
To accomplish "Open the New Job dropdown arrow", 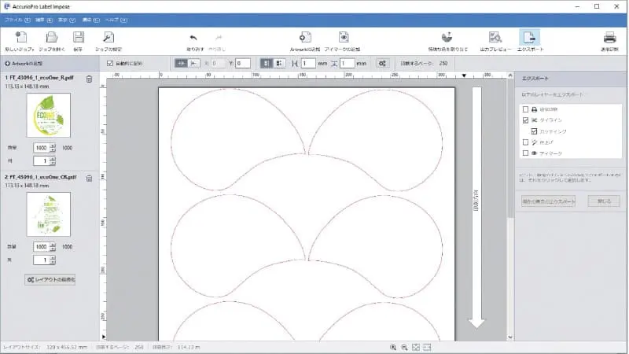I will [x=34, y=50].
